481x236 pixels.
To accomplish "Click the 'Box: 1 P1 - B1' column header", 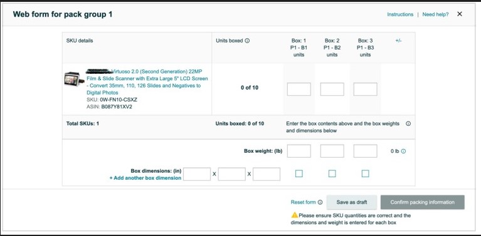I will point(299,48).
